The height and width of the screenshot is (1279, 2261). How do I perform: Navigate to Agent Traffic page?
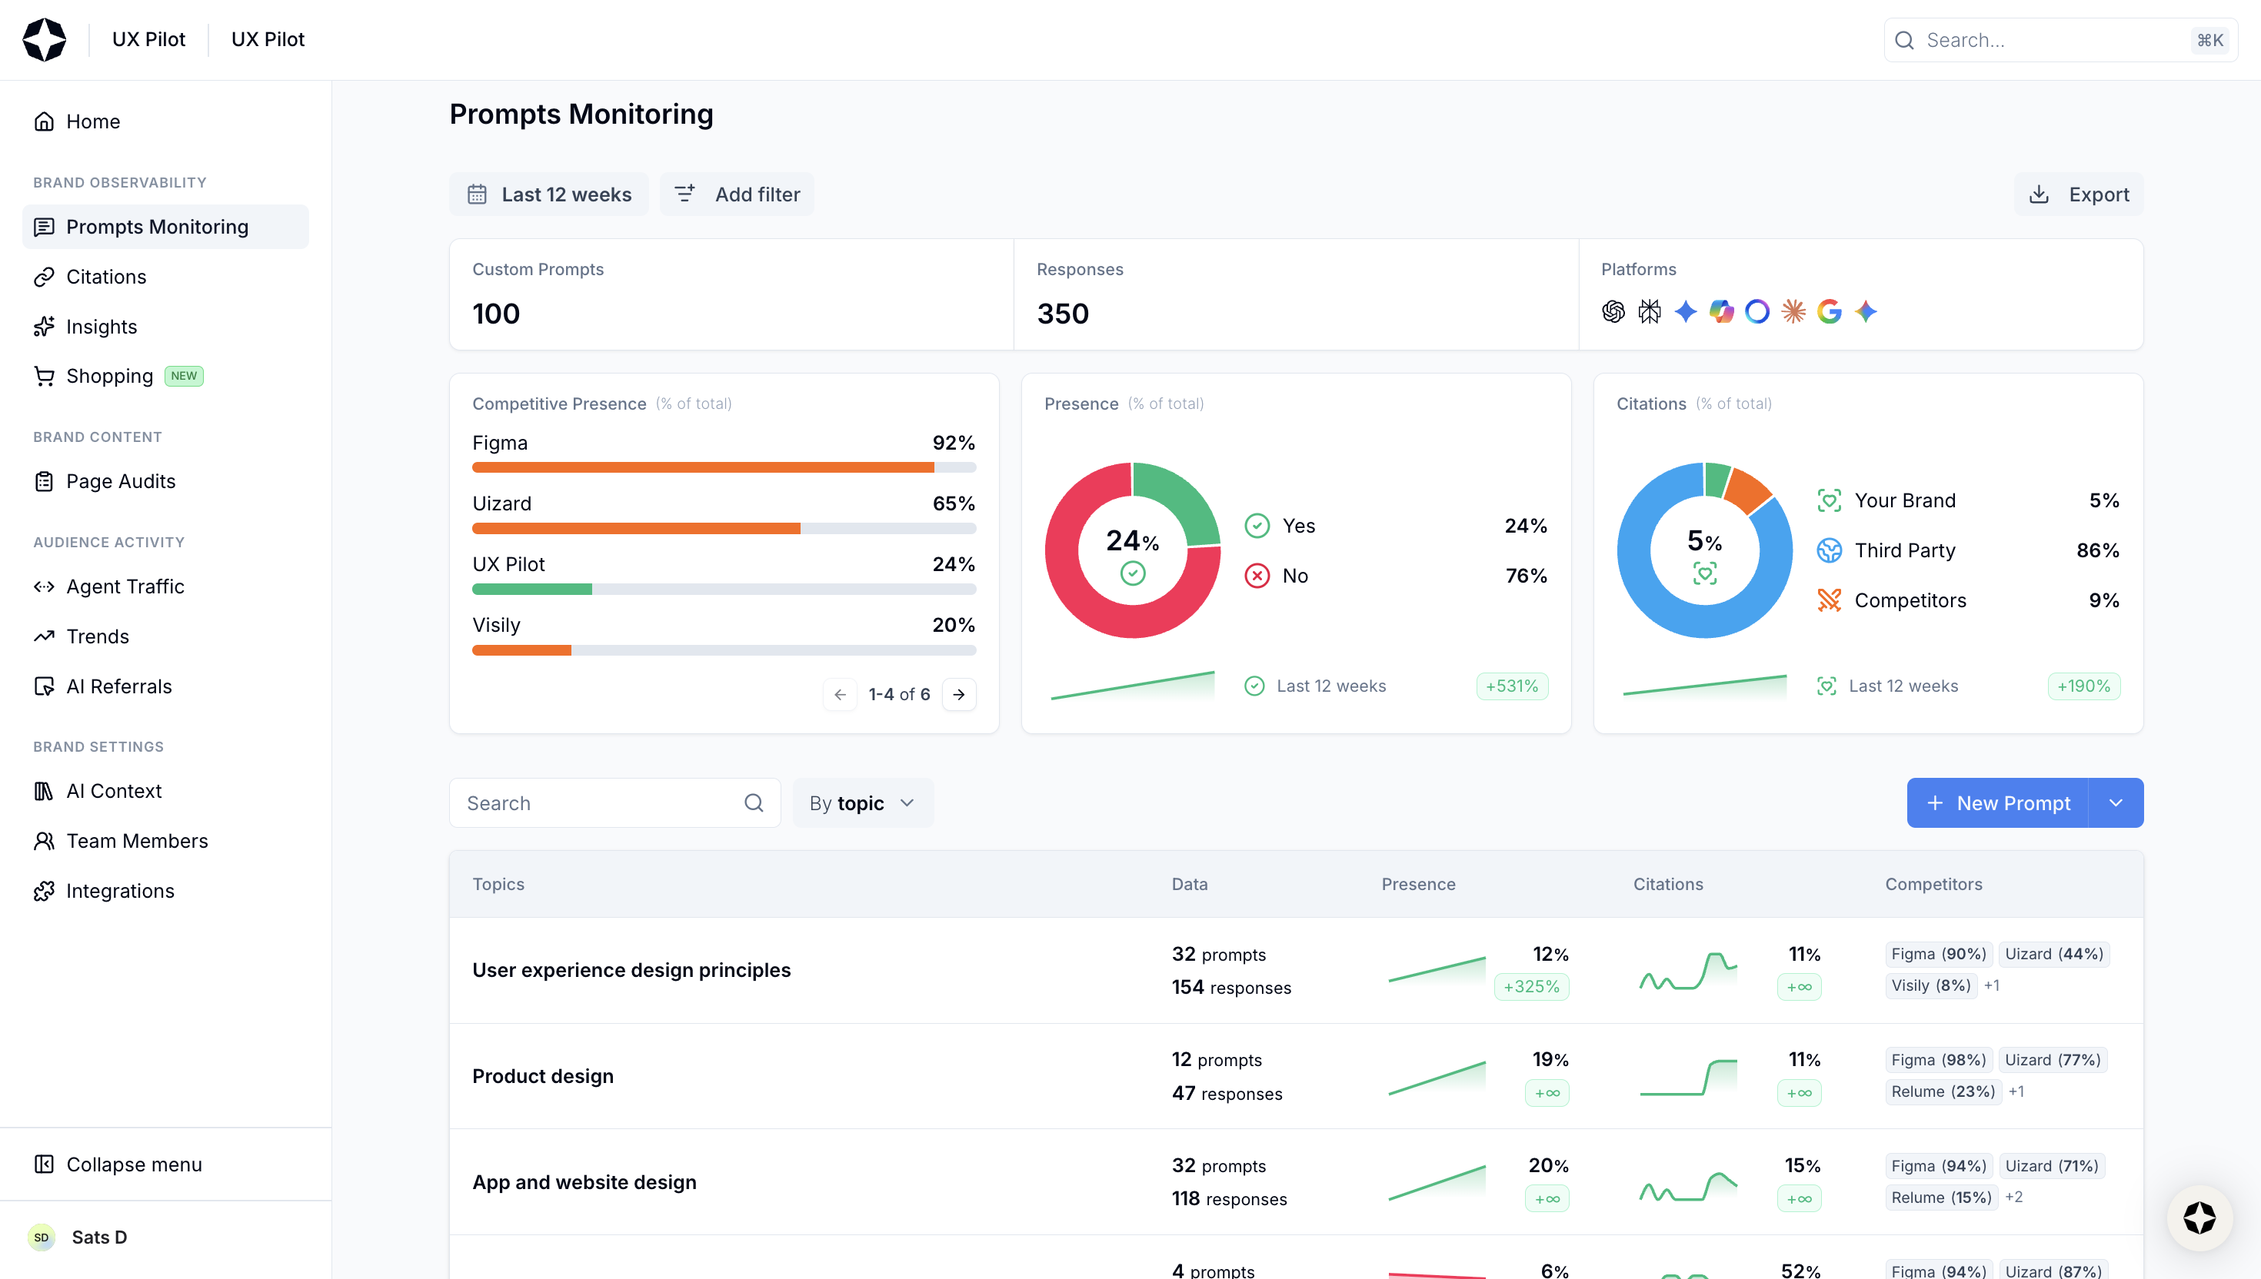[x=125, y=586]
